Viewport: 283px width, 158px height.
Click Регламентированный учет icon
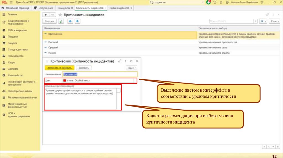point(4,97)
